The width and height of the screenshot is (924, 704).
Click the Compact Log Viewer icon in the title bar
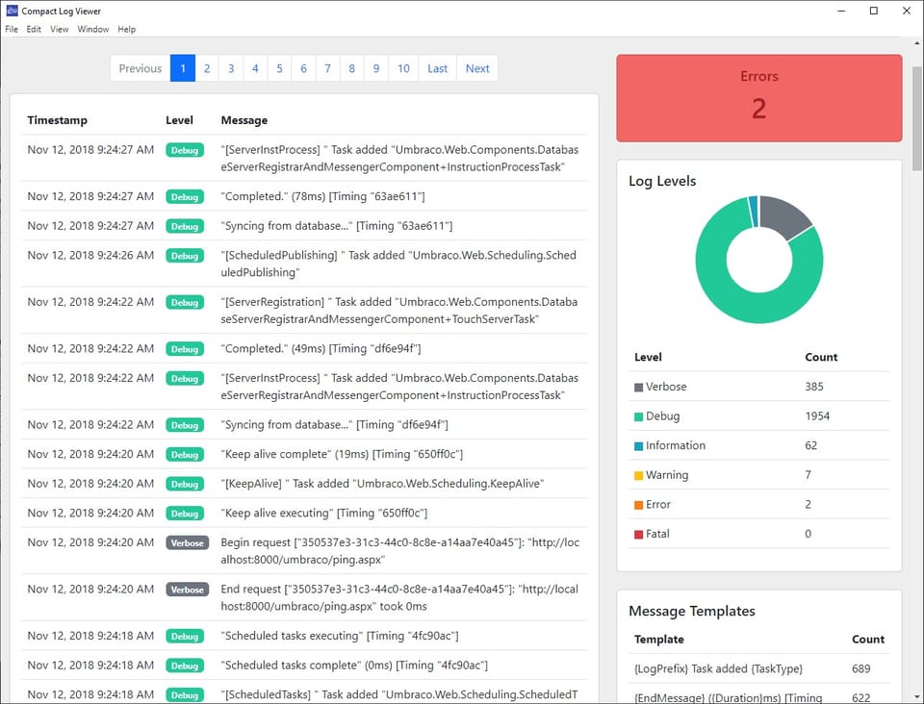10,11
